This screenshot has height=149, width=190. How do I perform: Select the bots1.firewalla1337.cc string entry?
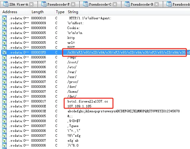tap(87, 101)
